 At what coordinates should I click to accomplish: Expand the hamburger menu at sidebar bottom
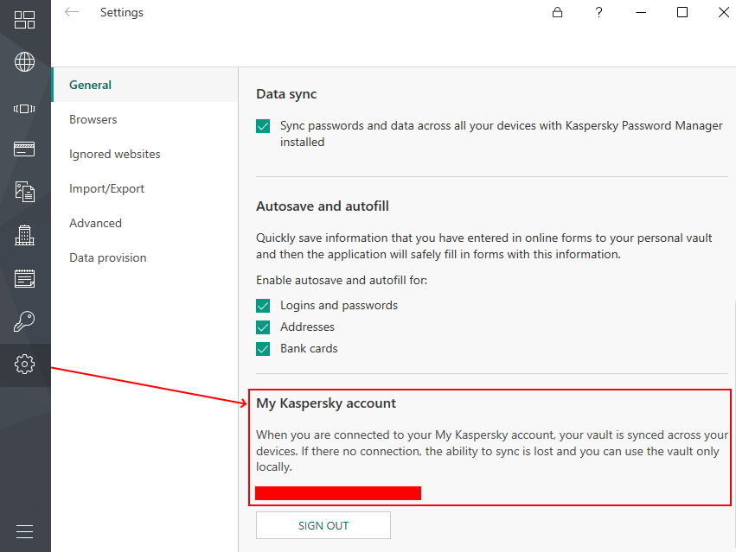(x=24, y=532)
